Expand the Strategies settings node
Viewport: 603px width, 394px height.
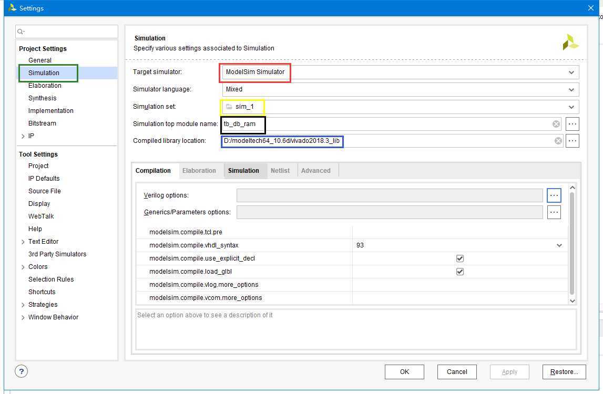tap(23, 305)
